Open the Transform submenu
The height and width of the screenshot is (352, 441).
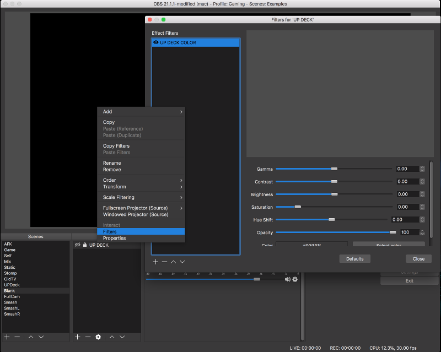(x=141, y=187)
